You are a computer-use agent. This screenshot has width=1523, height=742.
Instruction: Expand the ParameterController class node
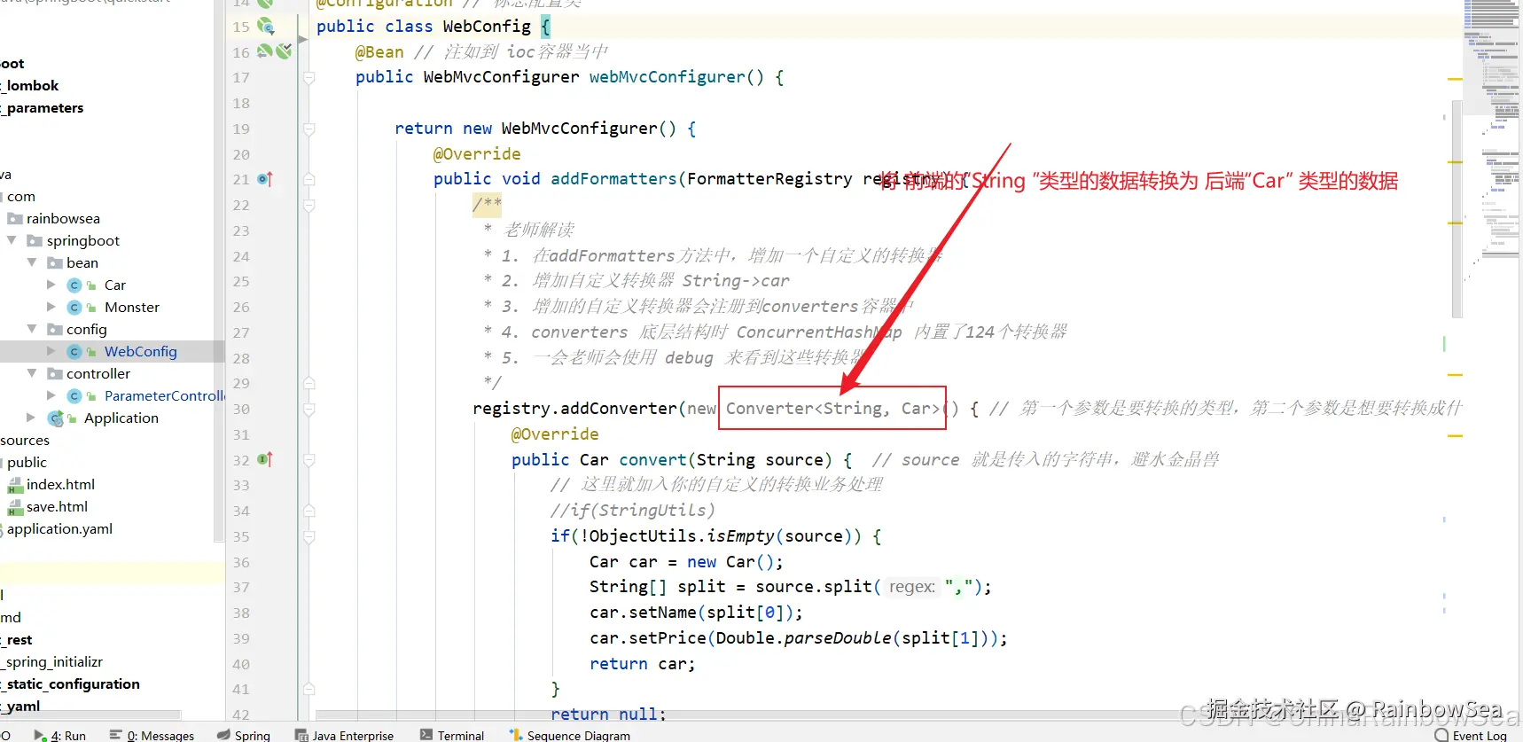pos(51,395)
